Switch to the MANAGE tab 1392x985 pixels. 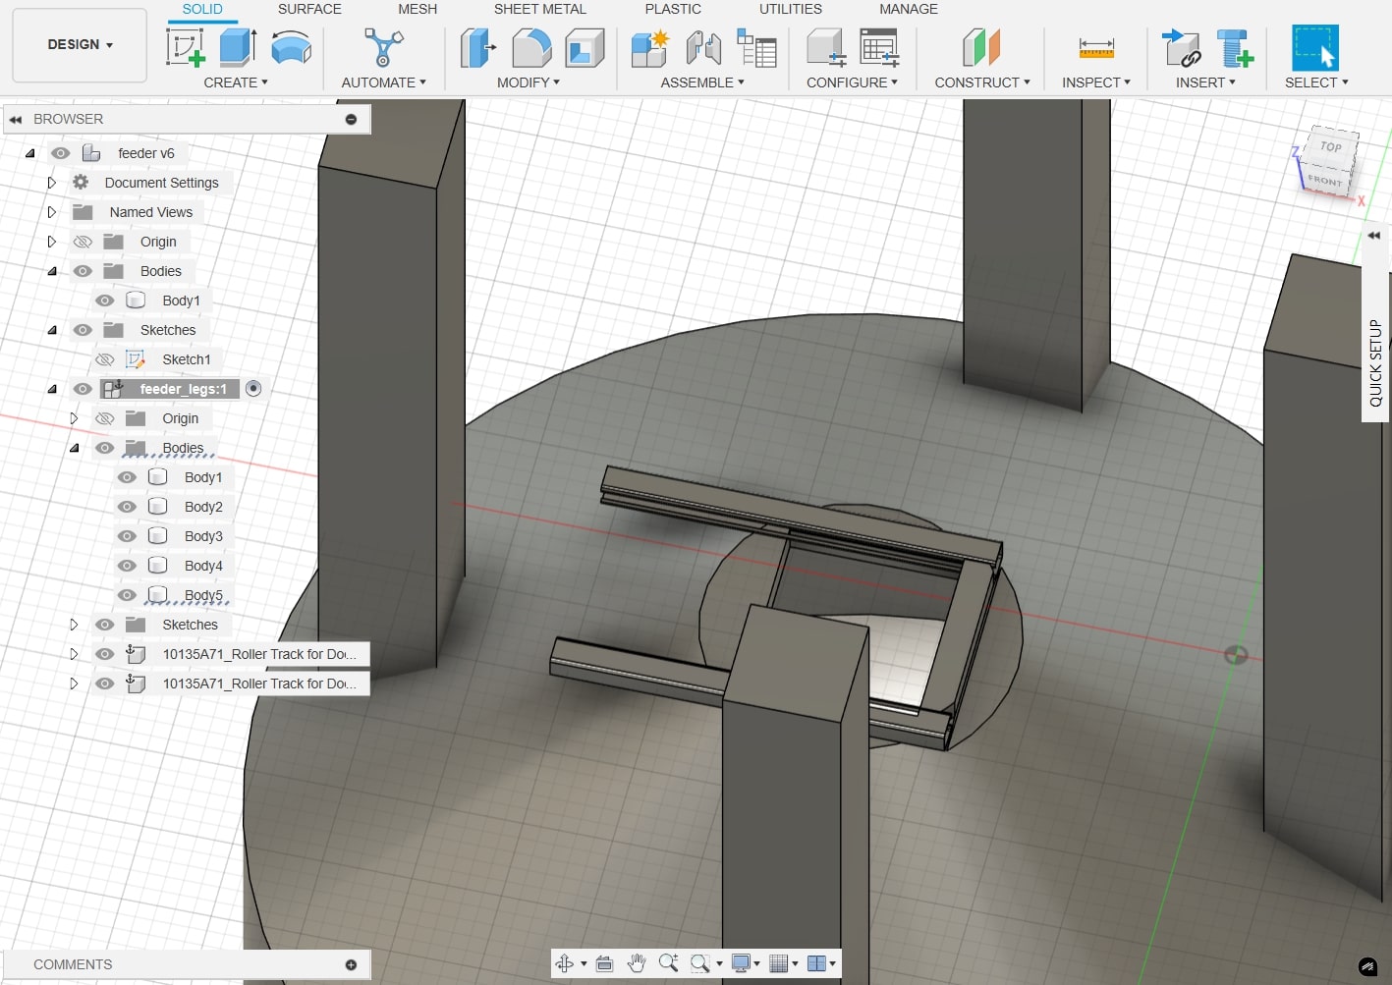(909, 9)
